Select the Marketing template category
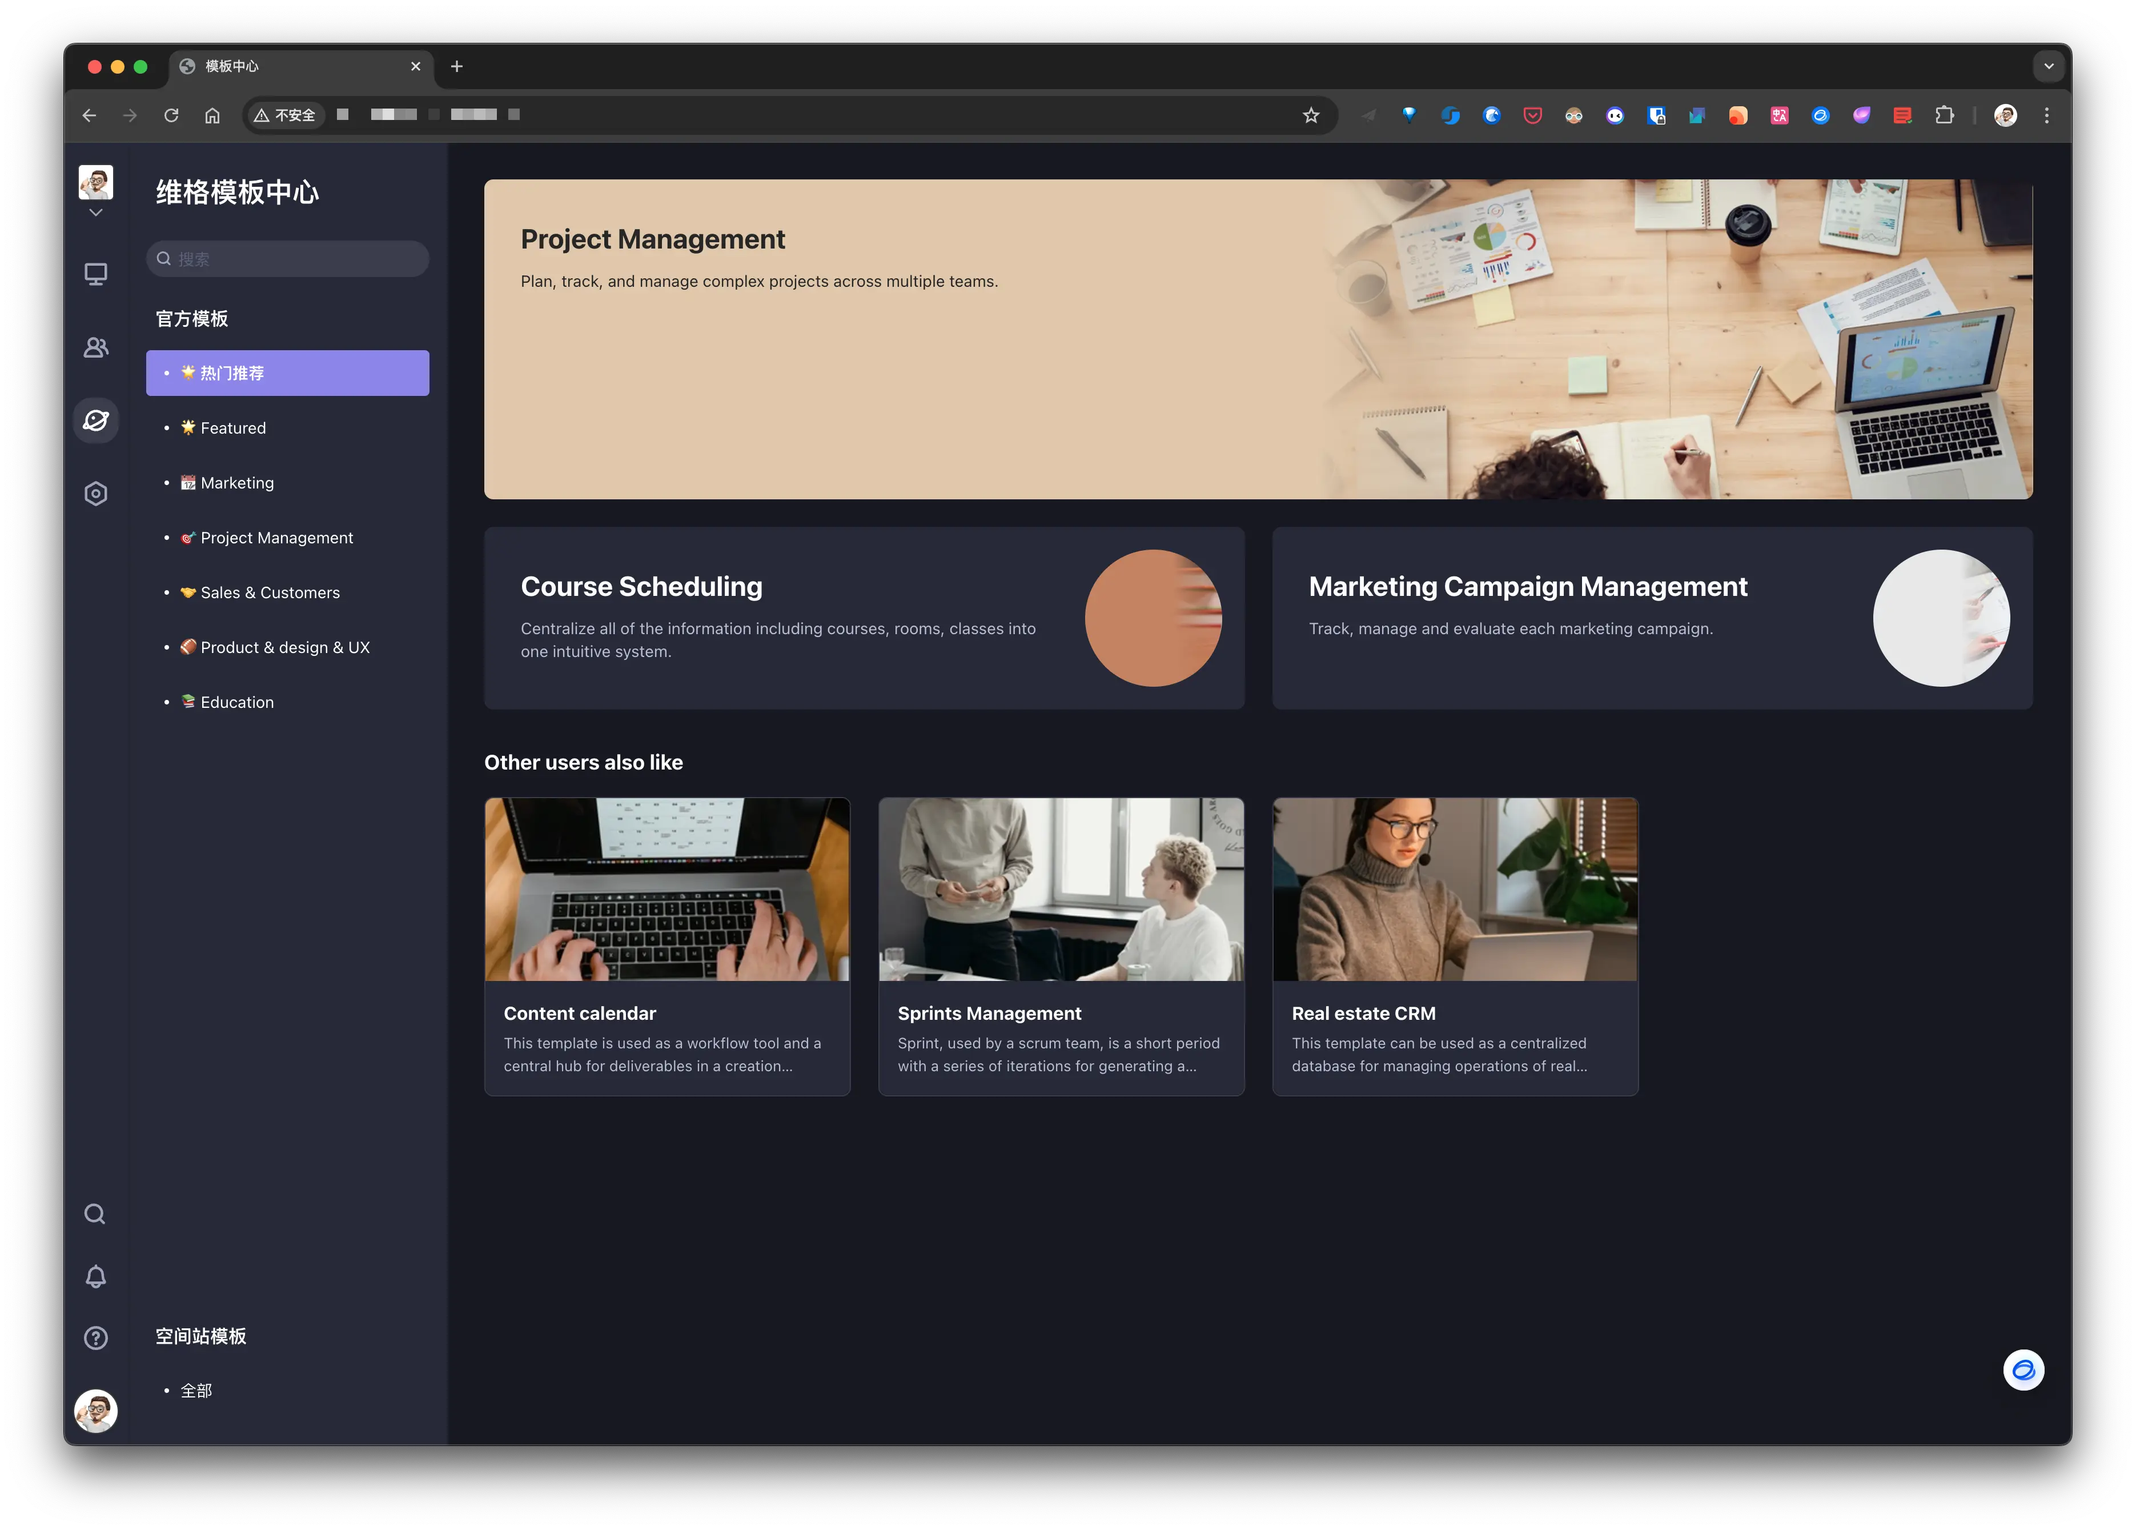The width and height of the screenshot is (2136, 1530). [x=238, y=483]
